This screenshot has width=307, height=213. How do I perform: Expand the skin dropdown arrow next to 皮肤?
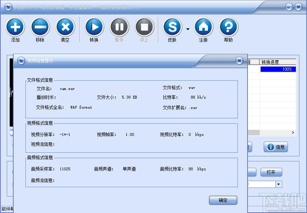click(x=188, y=29)
